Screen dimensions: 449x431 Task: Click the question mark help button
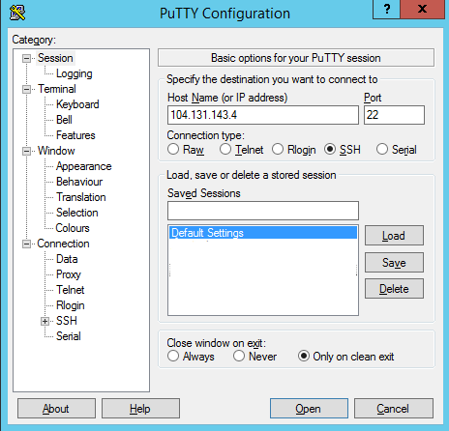click(x=386, y=9)
